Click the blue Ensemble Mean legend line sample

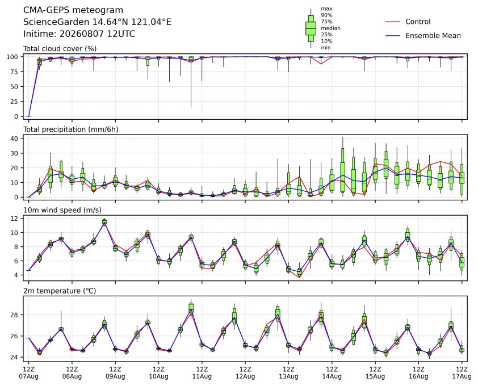coord(393,36)
